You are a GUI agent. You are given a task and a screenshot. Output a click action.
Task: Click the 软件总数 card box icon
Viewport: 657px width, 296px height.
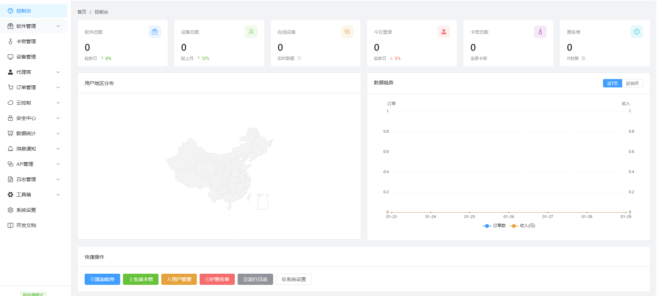coord(155,32)
